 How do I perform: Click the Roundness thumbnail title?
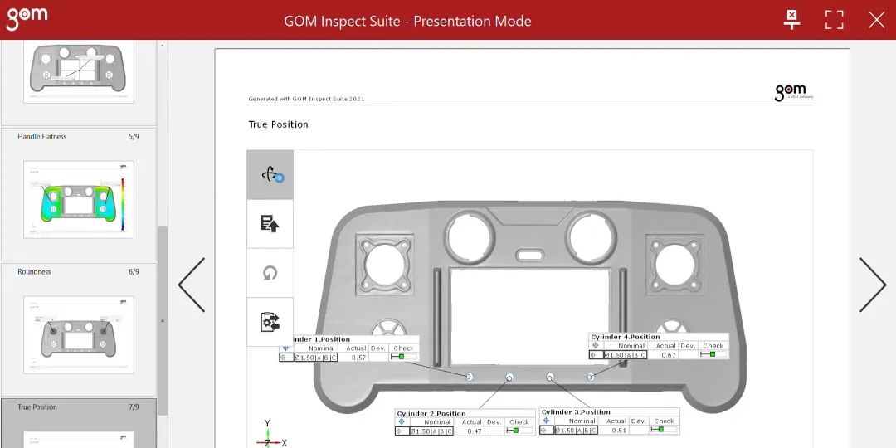[x=34, y=272]
